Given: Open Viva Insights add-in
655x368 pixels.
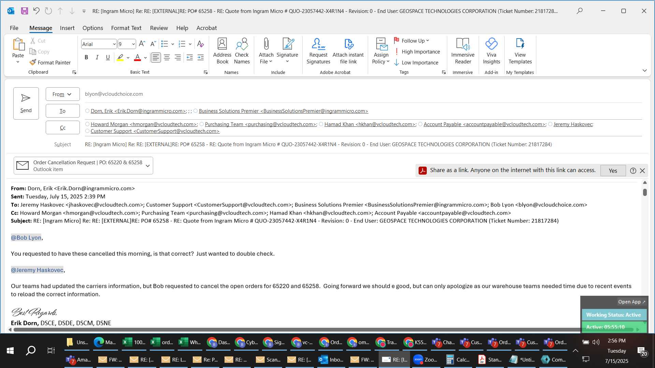Looking at the screenshot, I should [491, 51].
